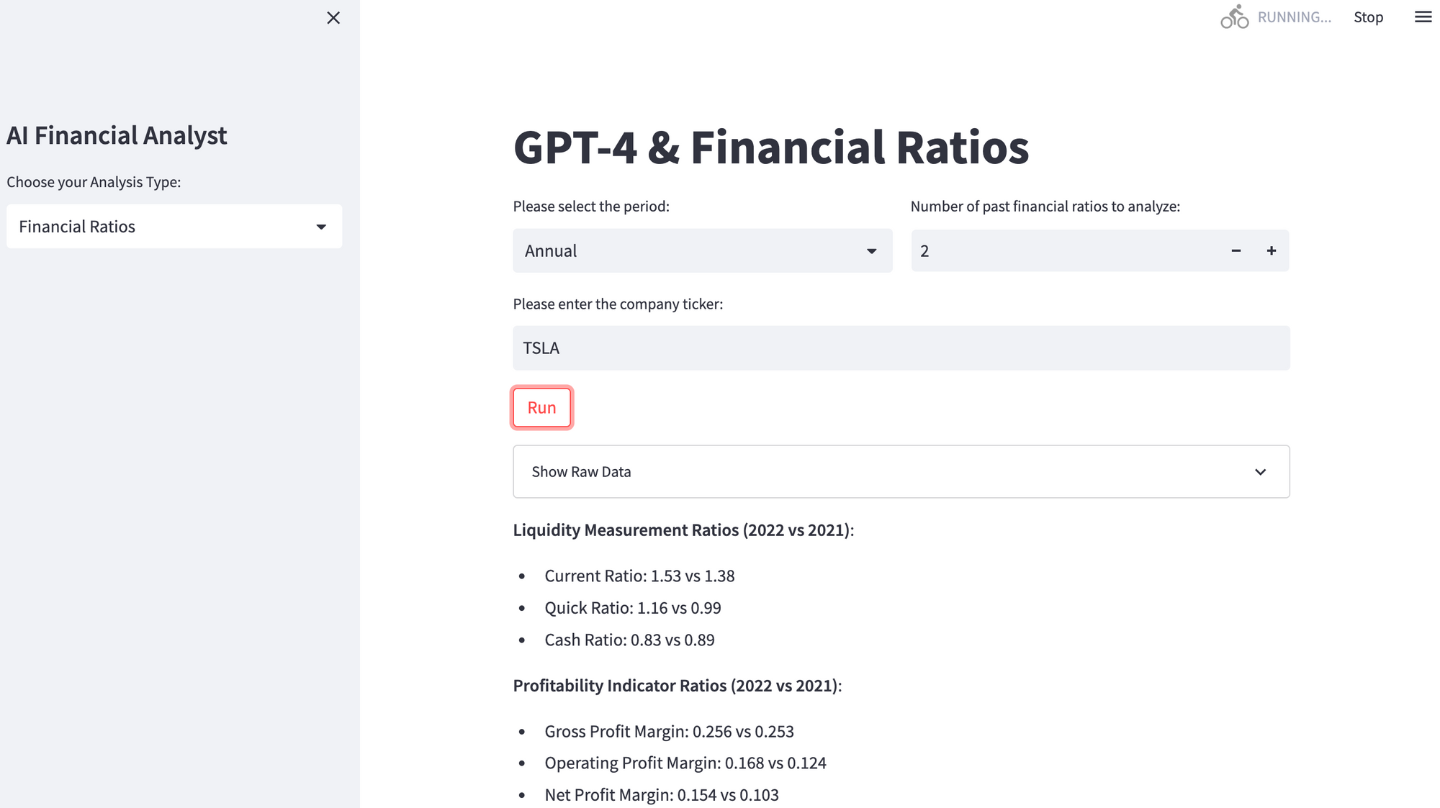This screenshot has width=1440, height=808.
Task: Focus the company ticker field containing TSLA
Action: pyautogui.click(x=900, y=348)
